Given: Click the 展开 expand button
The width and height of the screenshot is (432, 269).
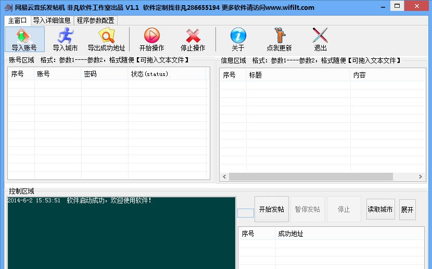Looking at the screenshot, I should click(x=407, y=210).
